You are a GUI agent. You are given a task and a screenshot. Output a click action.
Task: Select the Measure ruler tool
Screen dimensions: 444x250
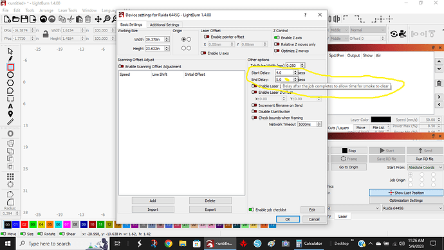click(10, 122)
